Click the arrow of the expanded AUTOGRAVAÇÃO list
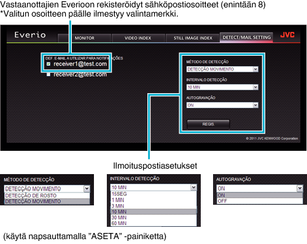 tap(300, 188)
